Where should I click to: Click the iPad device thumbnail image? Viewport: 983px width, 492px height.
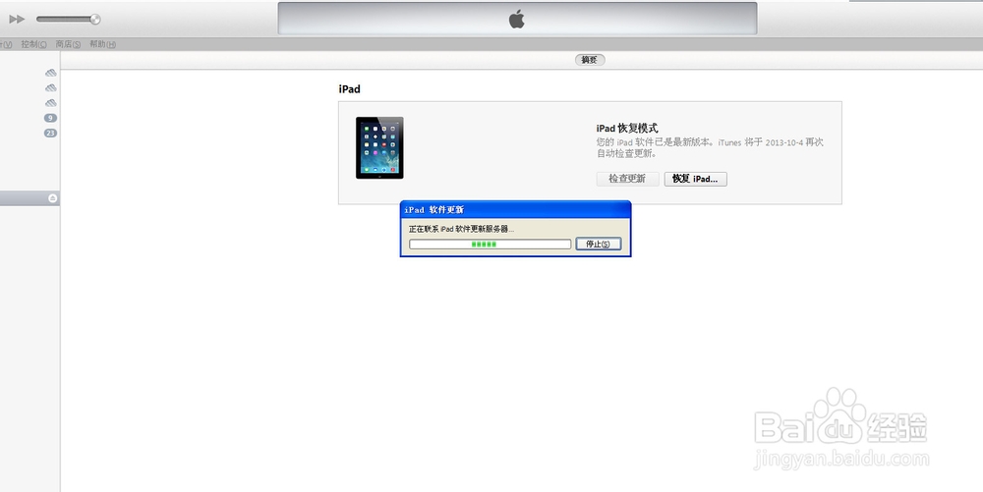click(x=379, y=147)
